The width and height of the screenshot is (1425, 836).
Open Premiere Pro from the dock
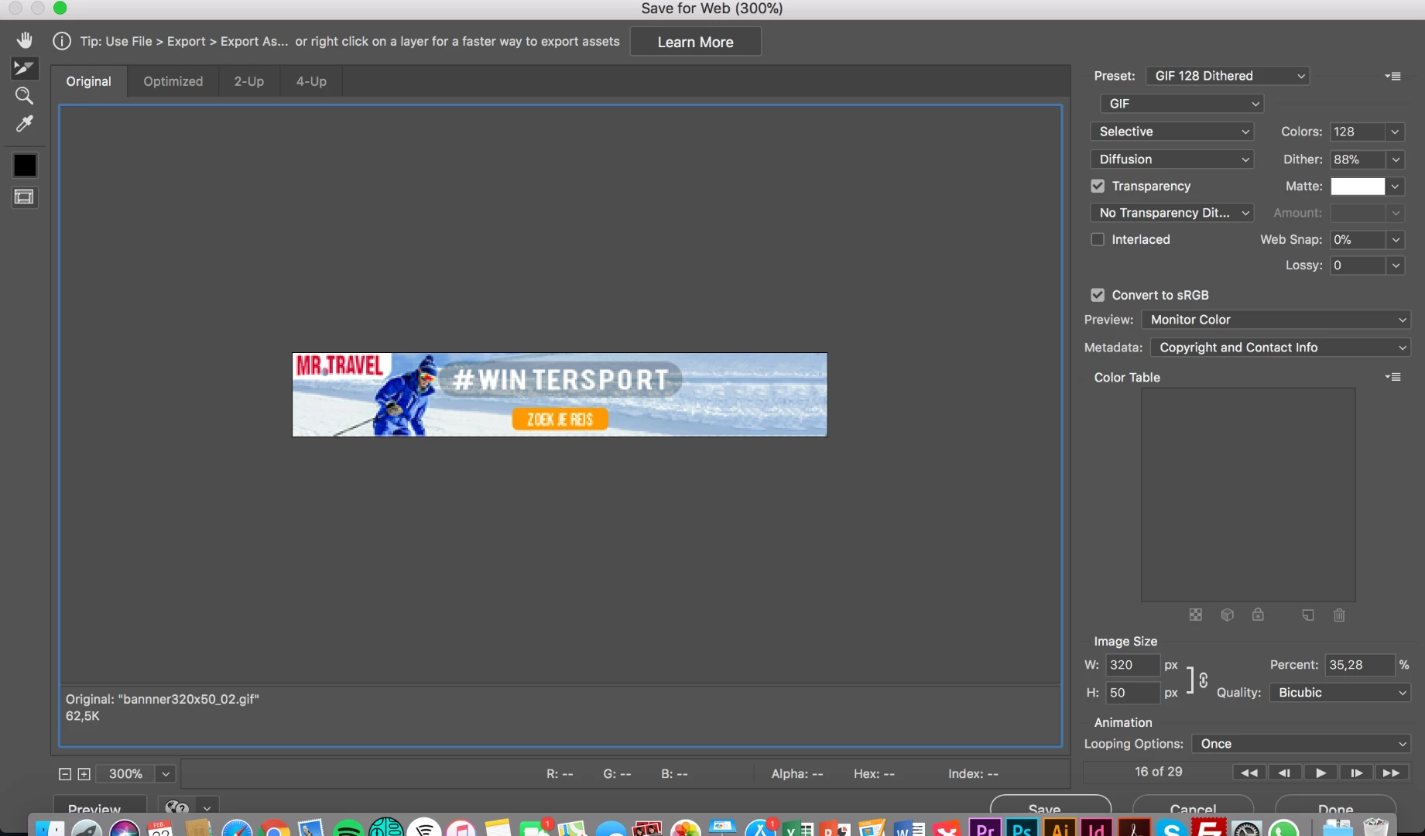click(985, 828)
